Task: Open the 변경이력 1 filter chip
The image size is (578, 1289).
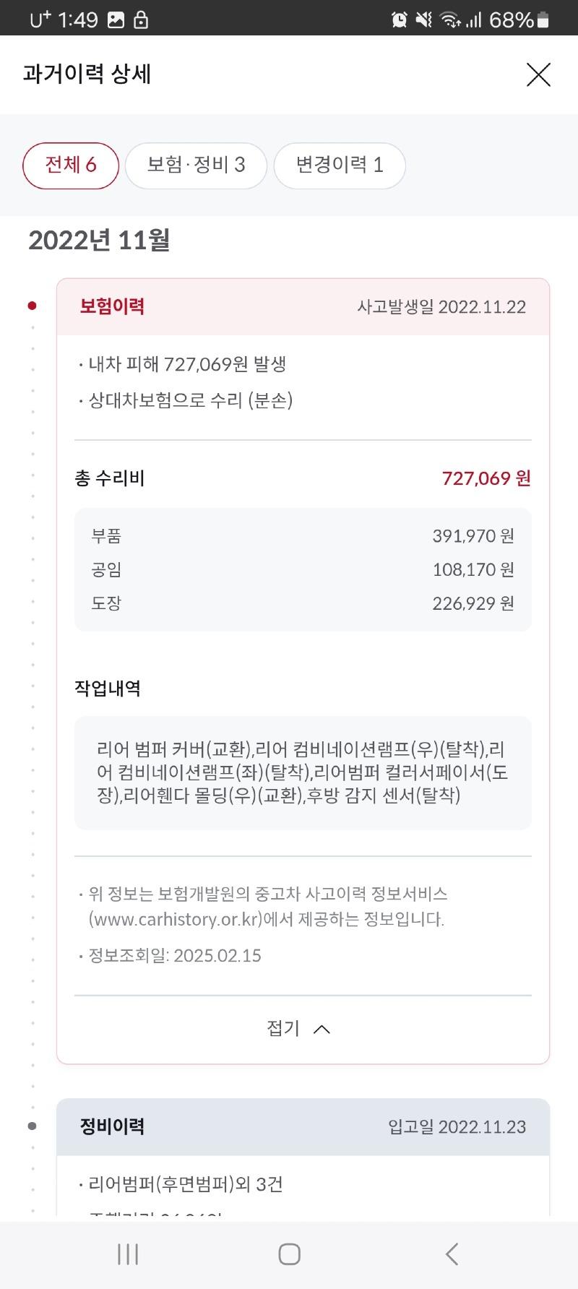Action: [x=340, y=165]
